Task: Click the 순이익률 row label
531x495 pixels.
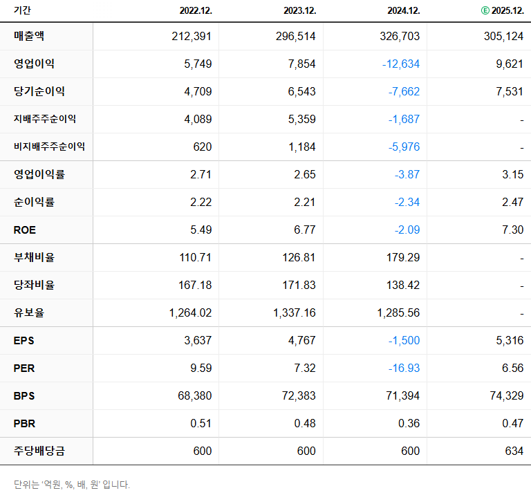Action: click(34, 202)
